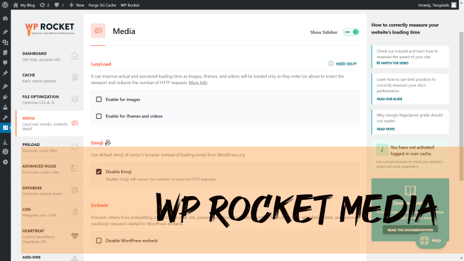Go to the Dashboard tab

point(49,56)
